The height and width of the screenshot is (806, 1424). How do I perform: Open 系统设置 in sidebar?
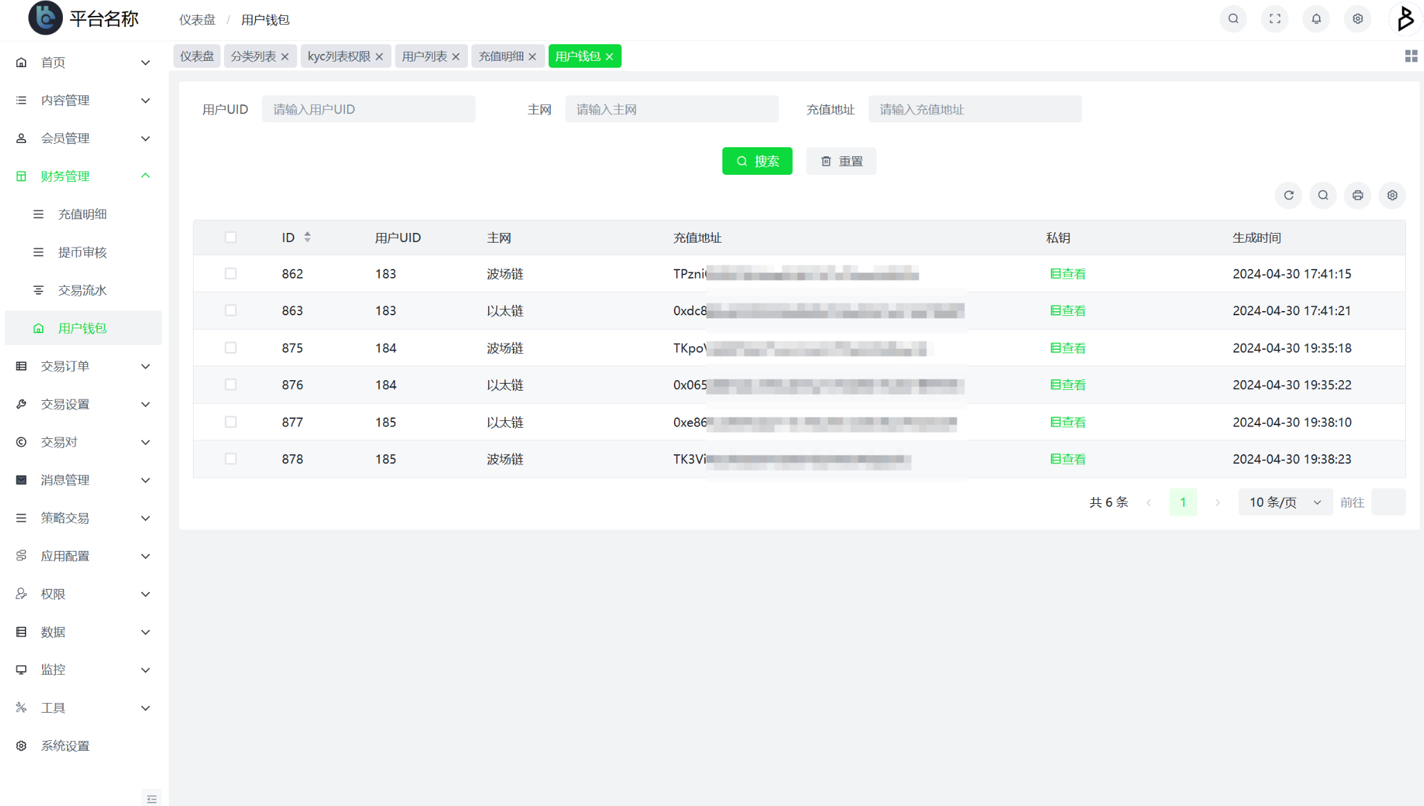83,746
